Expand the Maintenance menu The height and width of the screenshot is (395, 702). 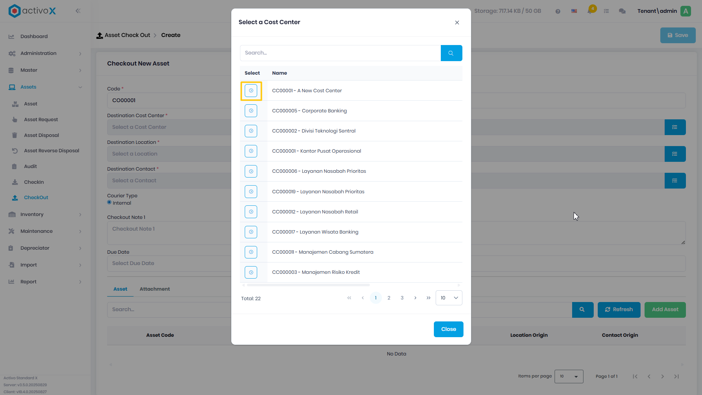(x=45, y=231)
